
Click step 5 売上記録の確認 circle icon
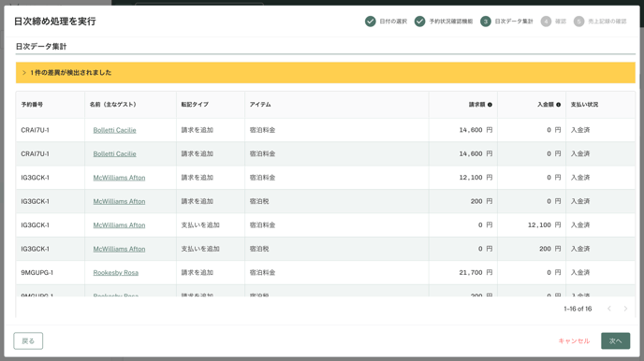578,22
